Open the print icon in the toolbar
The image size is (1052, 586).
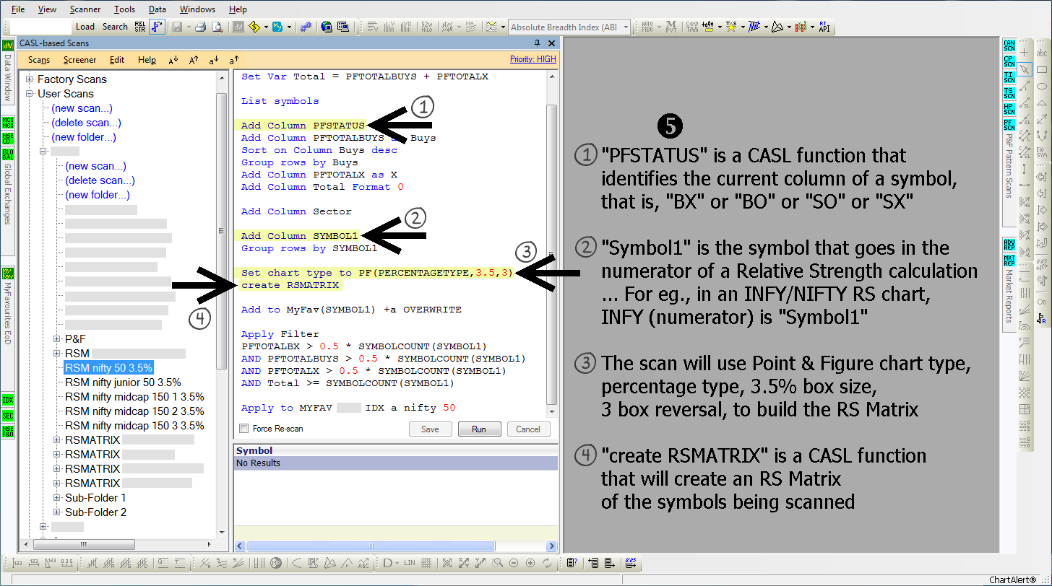199,27
